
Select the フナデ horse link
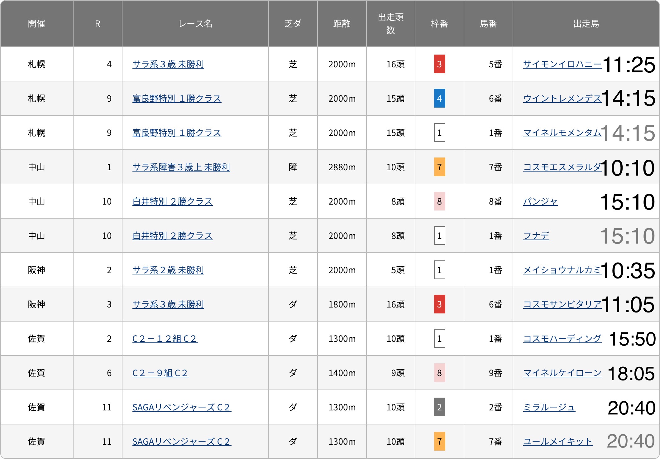click(x=536, y=236)
